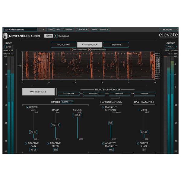181x181 pixels.
Task: Open the MODERN theme dropdown
Action: [x=168, y=30]
